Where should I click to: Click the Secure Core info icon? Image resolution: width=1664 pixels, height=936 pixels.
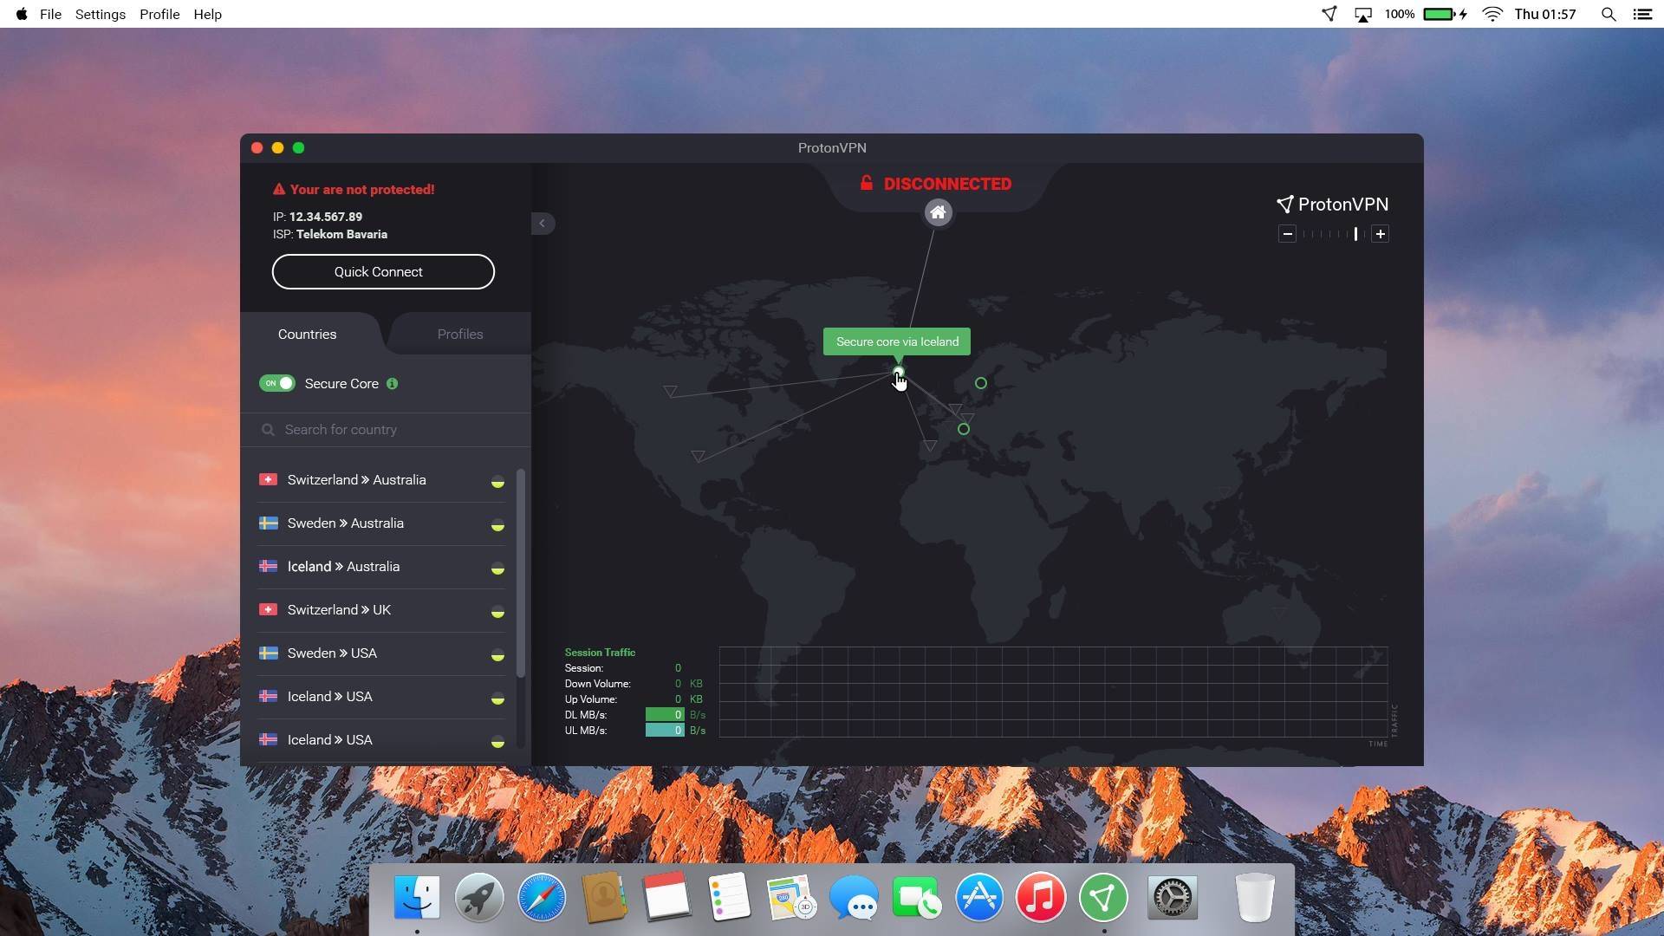pos(392,384)
